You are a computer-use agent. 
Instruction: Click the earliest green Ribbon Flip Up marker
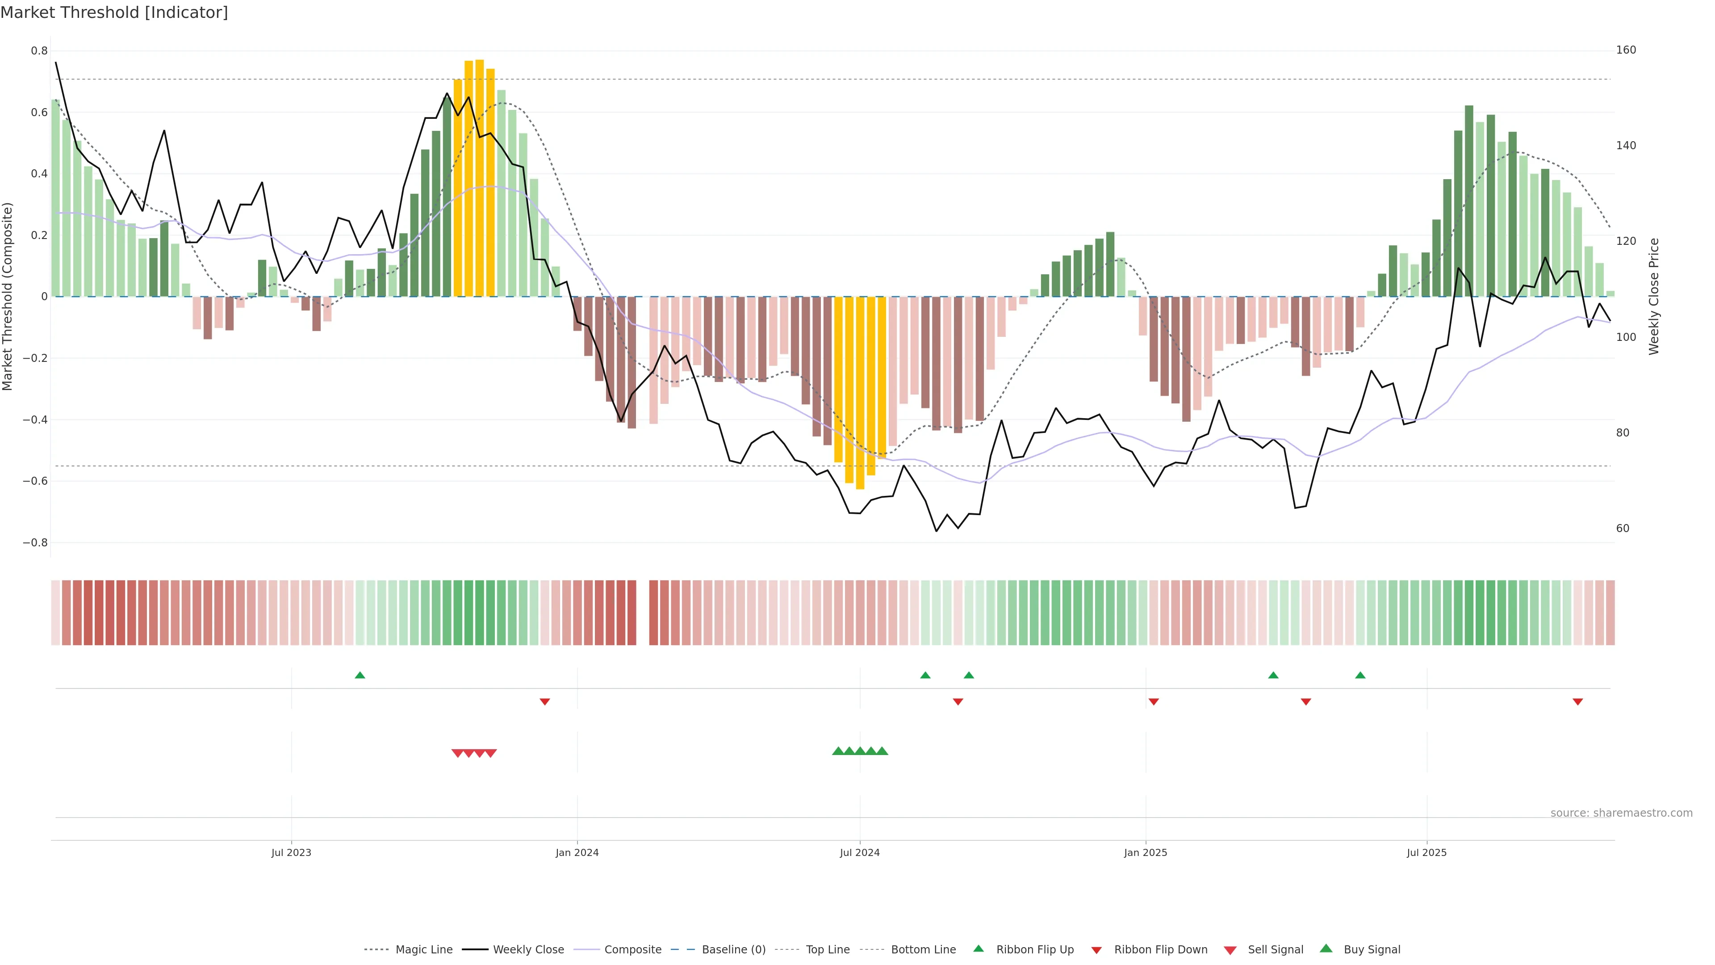(360, 675)
